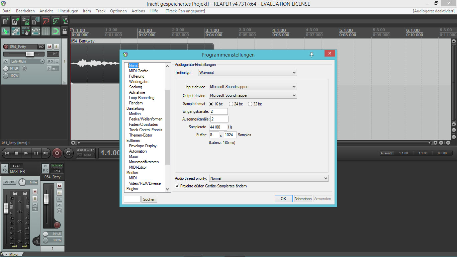Image resolution: width=457 pixels, height=257 pixels.
Task: Toggle the MONO button on the master strip
Action: click(9, 182)
